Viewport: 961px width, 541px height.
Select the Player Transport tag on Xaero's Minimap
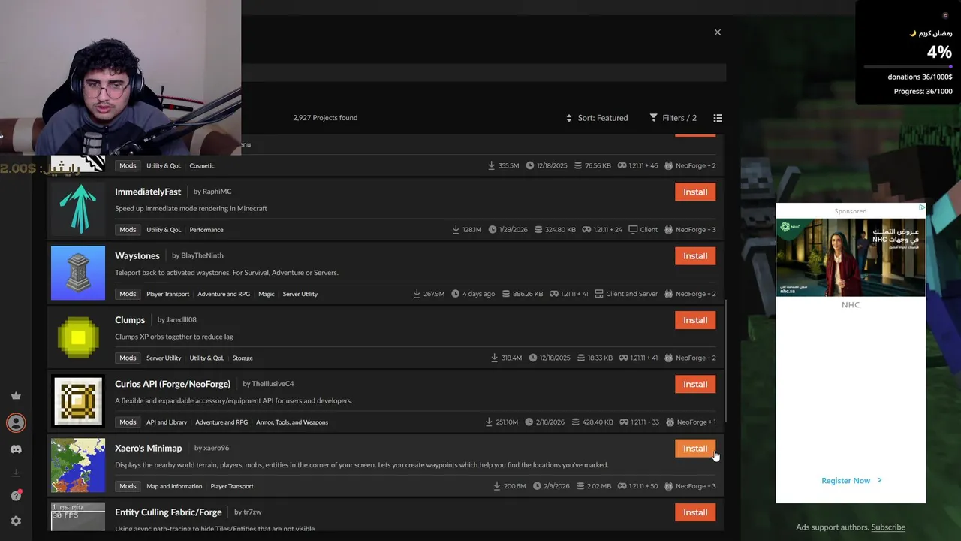(232, 486)
